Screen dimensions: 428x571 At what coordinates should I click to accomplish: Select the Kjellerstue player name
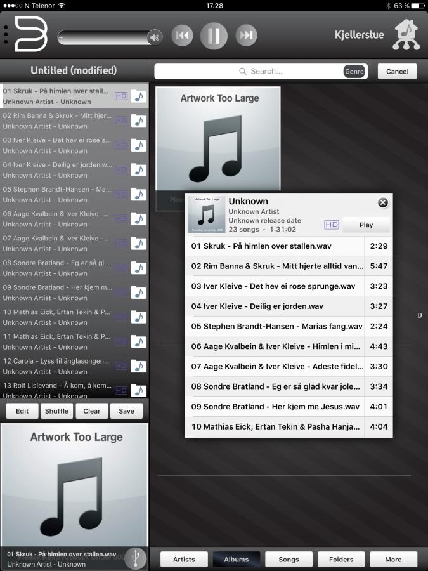[360, 35]
